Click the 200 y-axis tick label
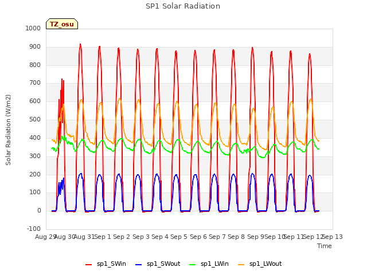Viewport: 367px width, 275px height. [x=35, y=174]
